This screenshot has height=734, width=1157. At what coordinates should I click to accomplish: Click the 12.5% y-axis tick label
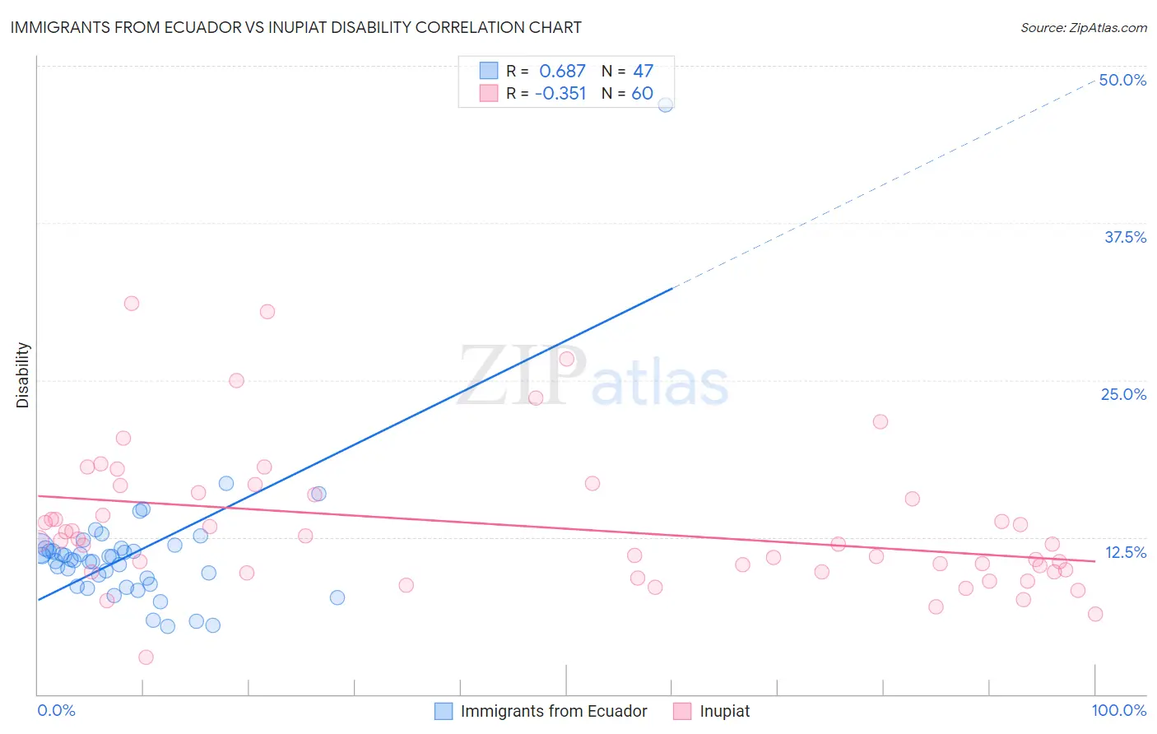pos(1125,552)
